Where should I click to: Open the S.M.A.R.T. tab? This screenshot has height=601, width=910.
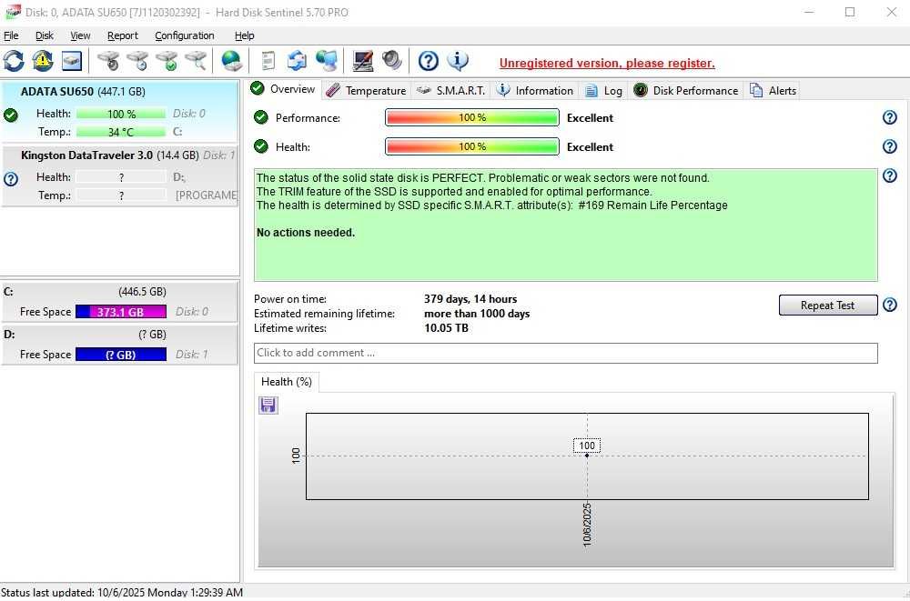(451, 91)
